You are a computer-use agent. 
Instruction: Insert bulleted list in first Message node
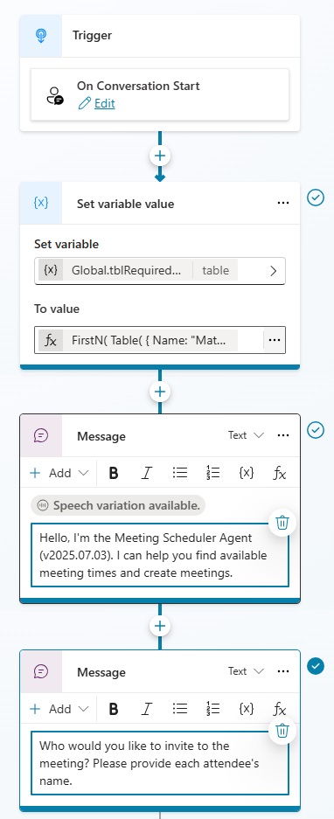click(180, 473)
